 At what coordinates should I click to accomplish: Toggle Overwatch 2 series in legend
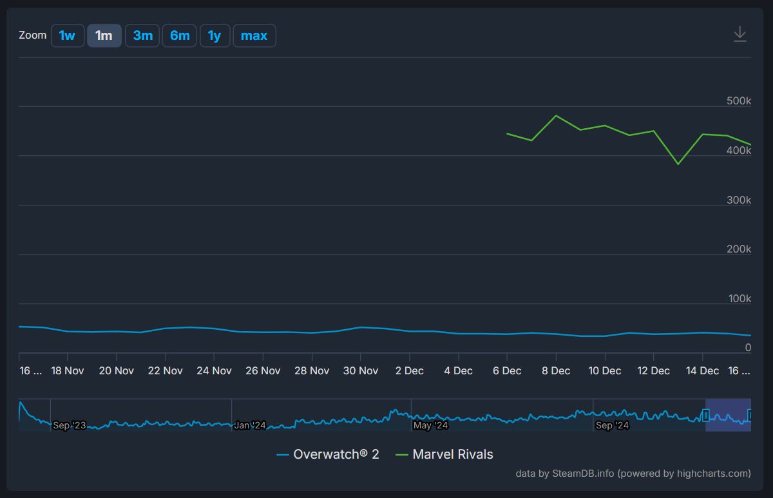(328, 454)
